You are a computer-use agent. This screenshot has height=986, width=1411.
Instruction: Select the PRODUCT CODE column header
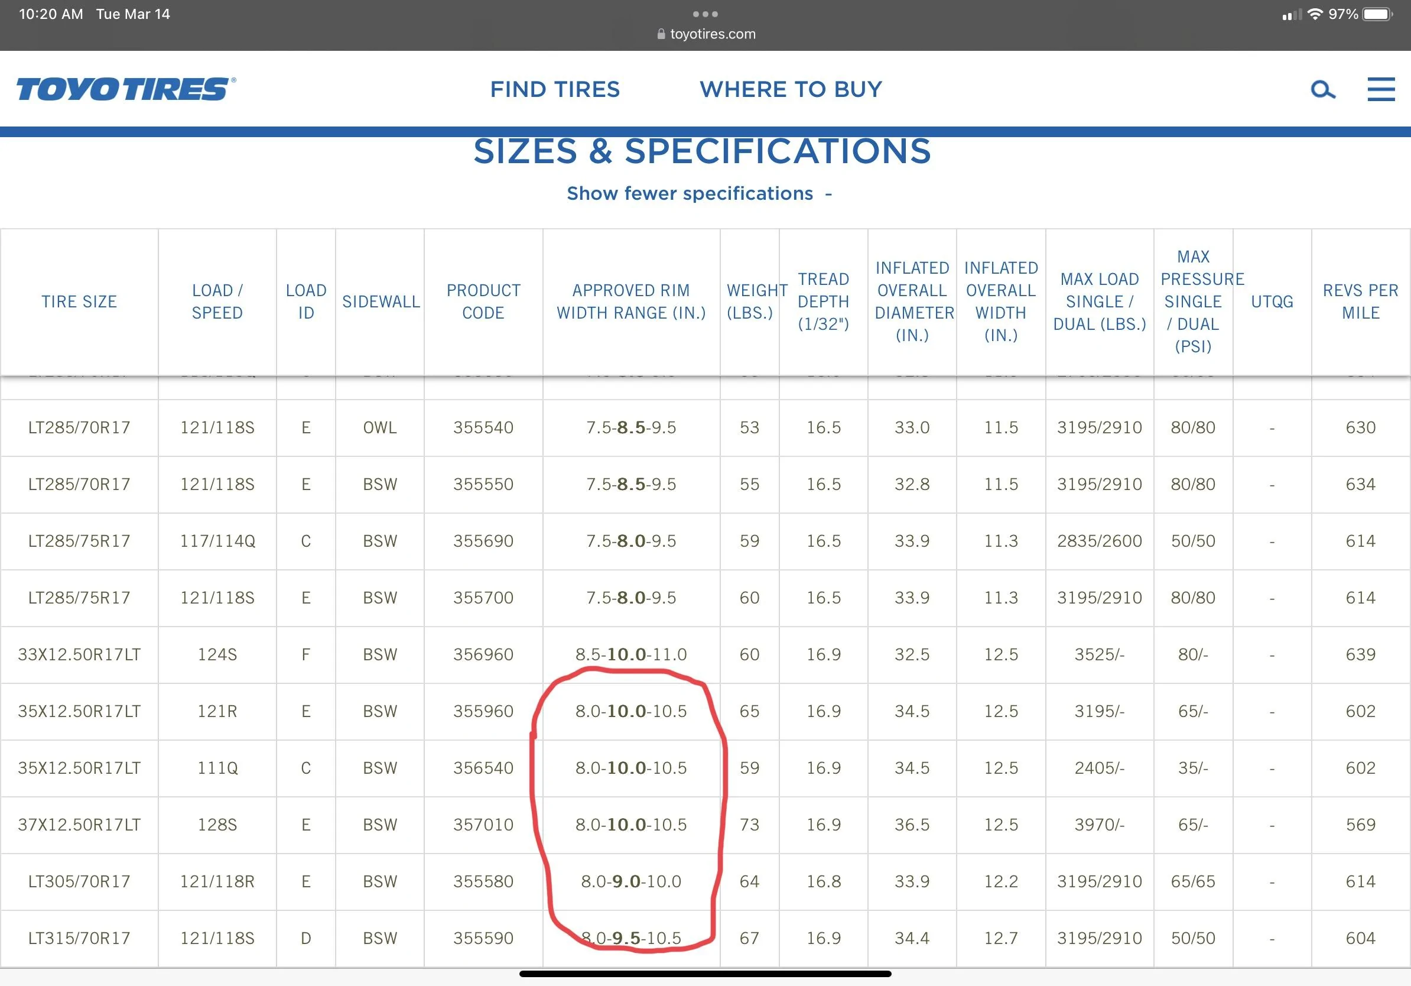pyautogui.click(x=484, y=302)
